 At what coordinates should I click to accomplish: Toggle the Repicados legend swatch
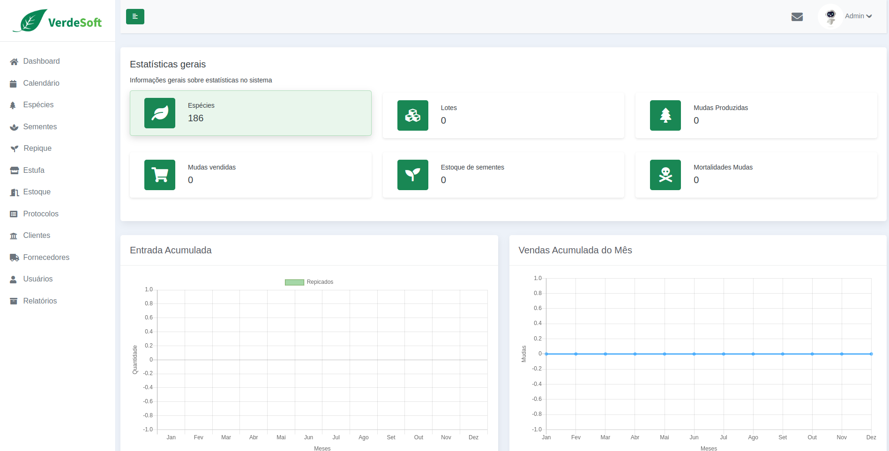(x=294, y=282)
